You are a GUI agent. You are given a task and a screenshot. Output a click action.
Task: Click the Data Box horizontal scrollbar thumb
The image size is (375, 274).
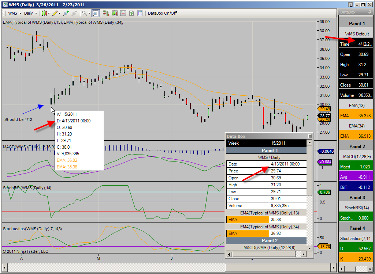tap(264, 254)
